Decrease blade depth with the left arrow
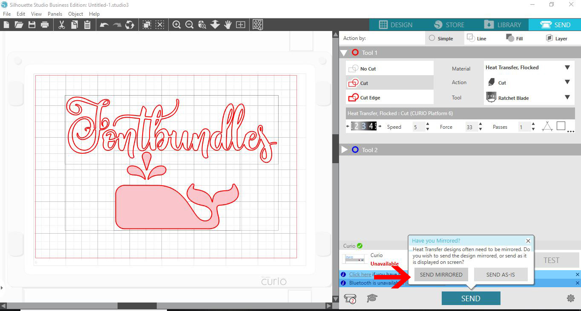The image size is (581, 311). click(x=348, y=127)
